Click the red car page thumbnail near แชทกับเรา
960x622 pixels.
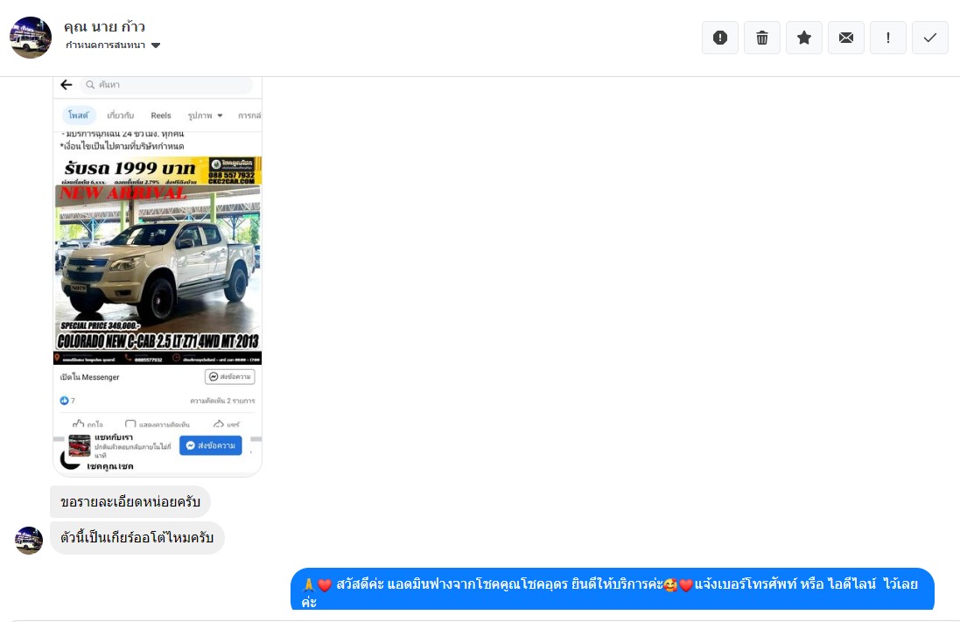coord(80,445)
